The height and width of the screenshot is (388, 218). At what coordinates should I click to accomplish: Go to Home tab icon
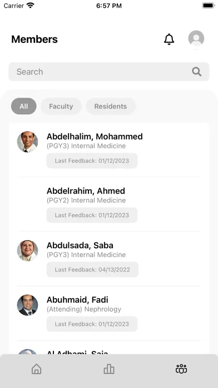(37, 369)
